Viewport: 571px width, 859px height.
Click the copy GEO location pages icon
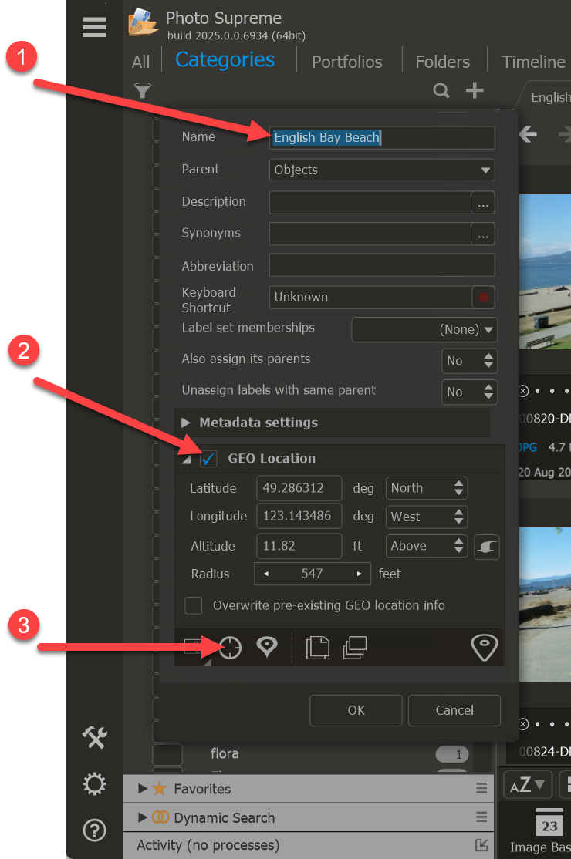[x=318, y=648]
